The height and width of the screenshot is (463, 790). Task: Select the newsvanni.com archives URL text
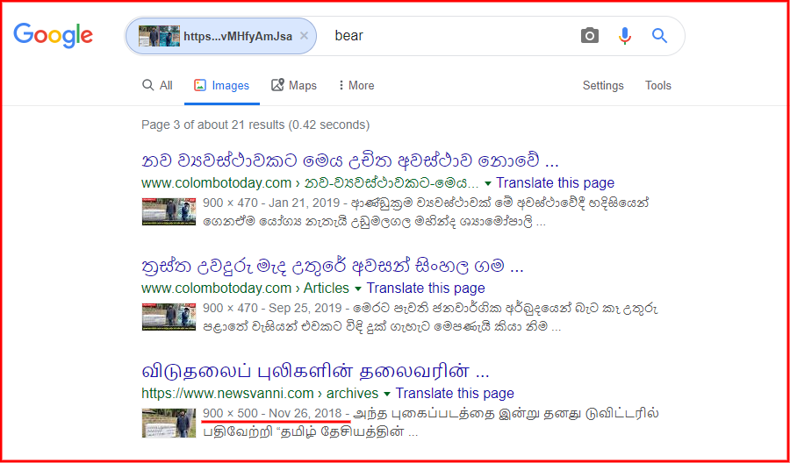point(260,393)
